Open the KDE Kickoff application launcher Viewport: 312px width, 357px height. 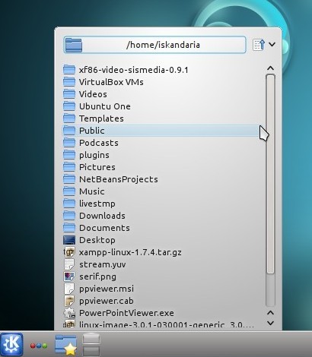pos(11,344)
